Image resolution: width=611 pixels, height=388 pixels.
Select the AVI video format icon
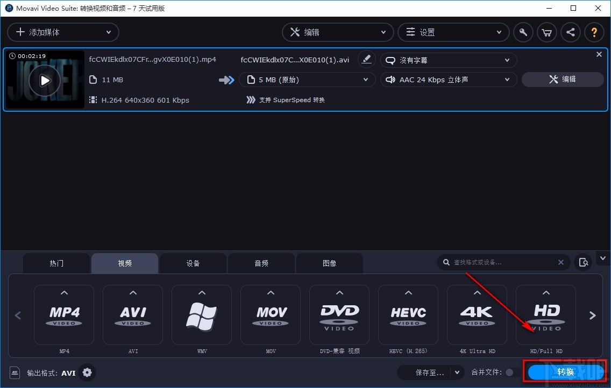(133, 315)
